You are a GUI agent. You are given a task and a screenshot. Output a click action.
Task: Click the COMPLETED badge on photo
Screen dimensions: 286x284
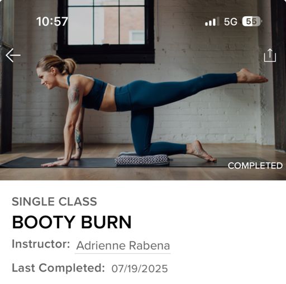click(255, 165)
